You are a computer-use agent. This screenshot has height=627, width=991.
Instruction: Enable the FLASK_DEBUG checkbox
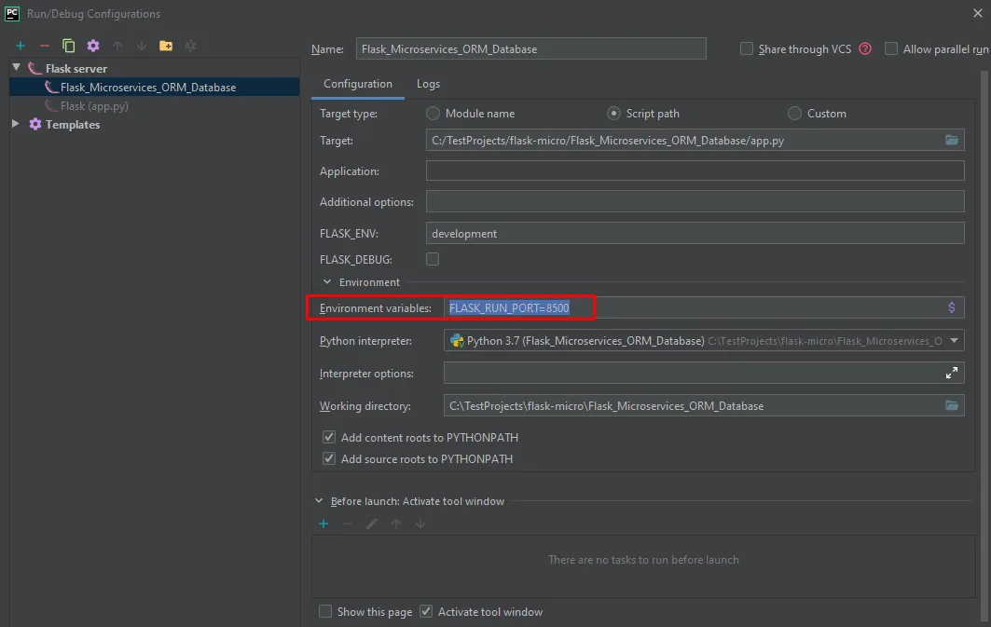coord(433,259)
